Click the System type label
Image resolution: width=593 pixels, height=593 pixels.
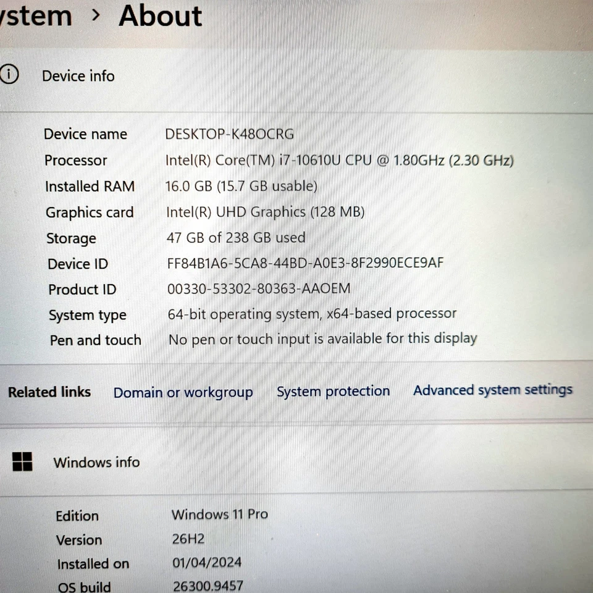click(87, 316)
